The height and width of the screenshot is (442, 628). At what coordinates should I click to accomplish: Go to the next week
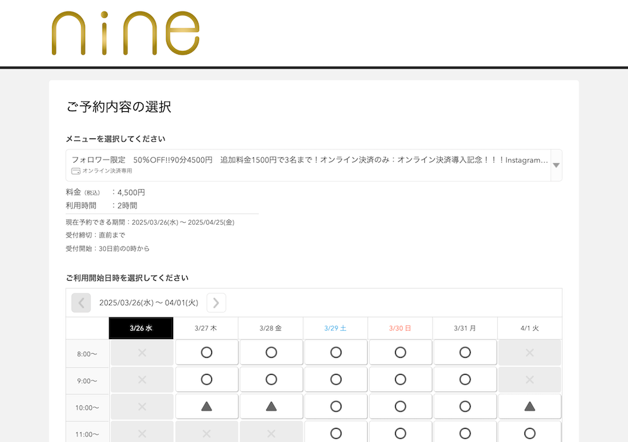[x=216, y=303]
